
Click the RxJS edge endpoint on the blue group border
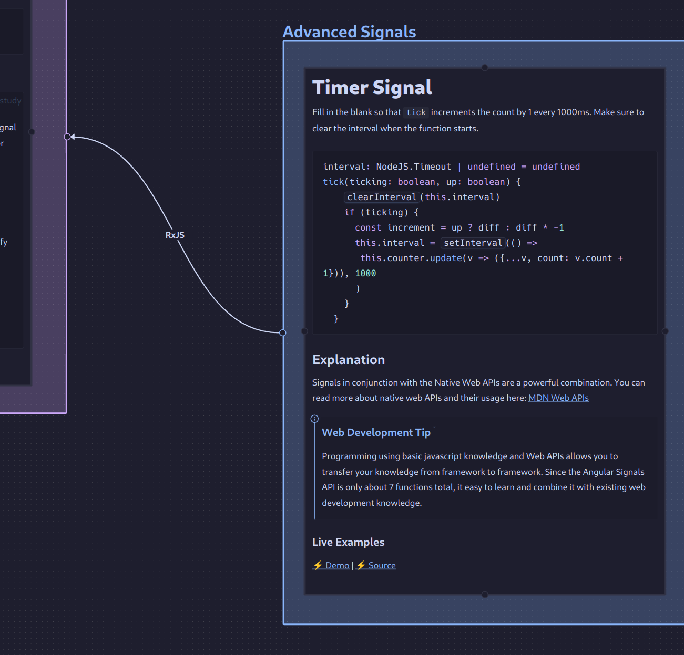click(283, 332)
